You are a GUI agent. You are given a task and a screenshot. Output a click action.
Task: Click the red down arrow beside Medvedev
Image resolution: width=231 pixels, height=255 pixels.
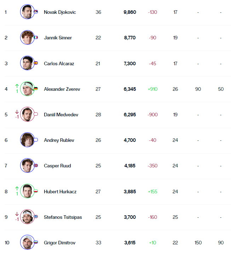[17, 112]
